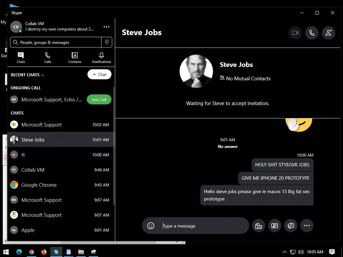Click the raised-hand emoji in the chat
The width and height of the screenshot is (343, 257).
point(299,125)
